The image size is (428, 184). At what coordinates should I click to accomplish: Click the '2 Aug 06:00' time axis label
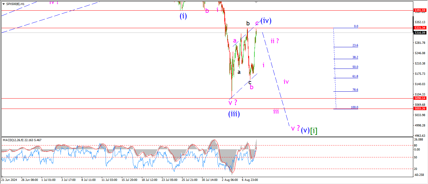click(230, 180)
